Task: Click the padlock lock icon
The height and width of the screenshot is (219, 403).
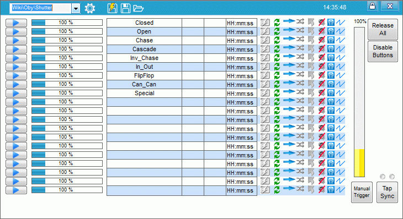Action: click(372, 6)
